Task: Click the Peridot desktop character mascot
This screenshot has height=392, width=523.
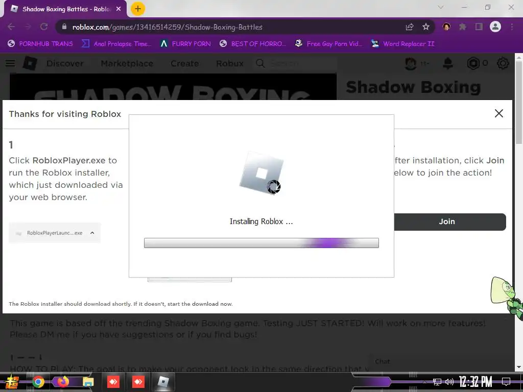Action: (507, 298)
